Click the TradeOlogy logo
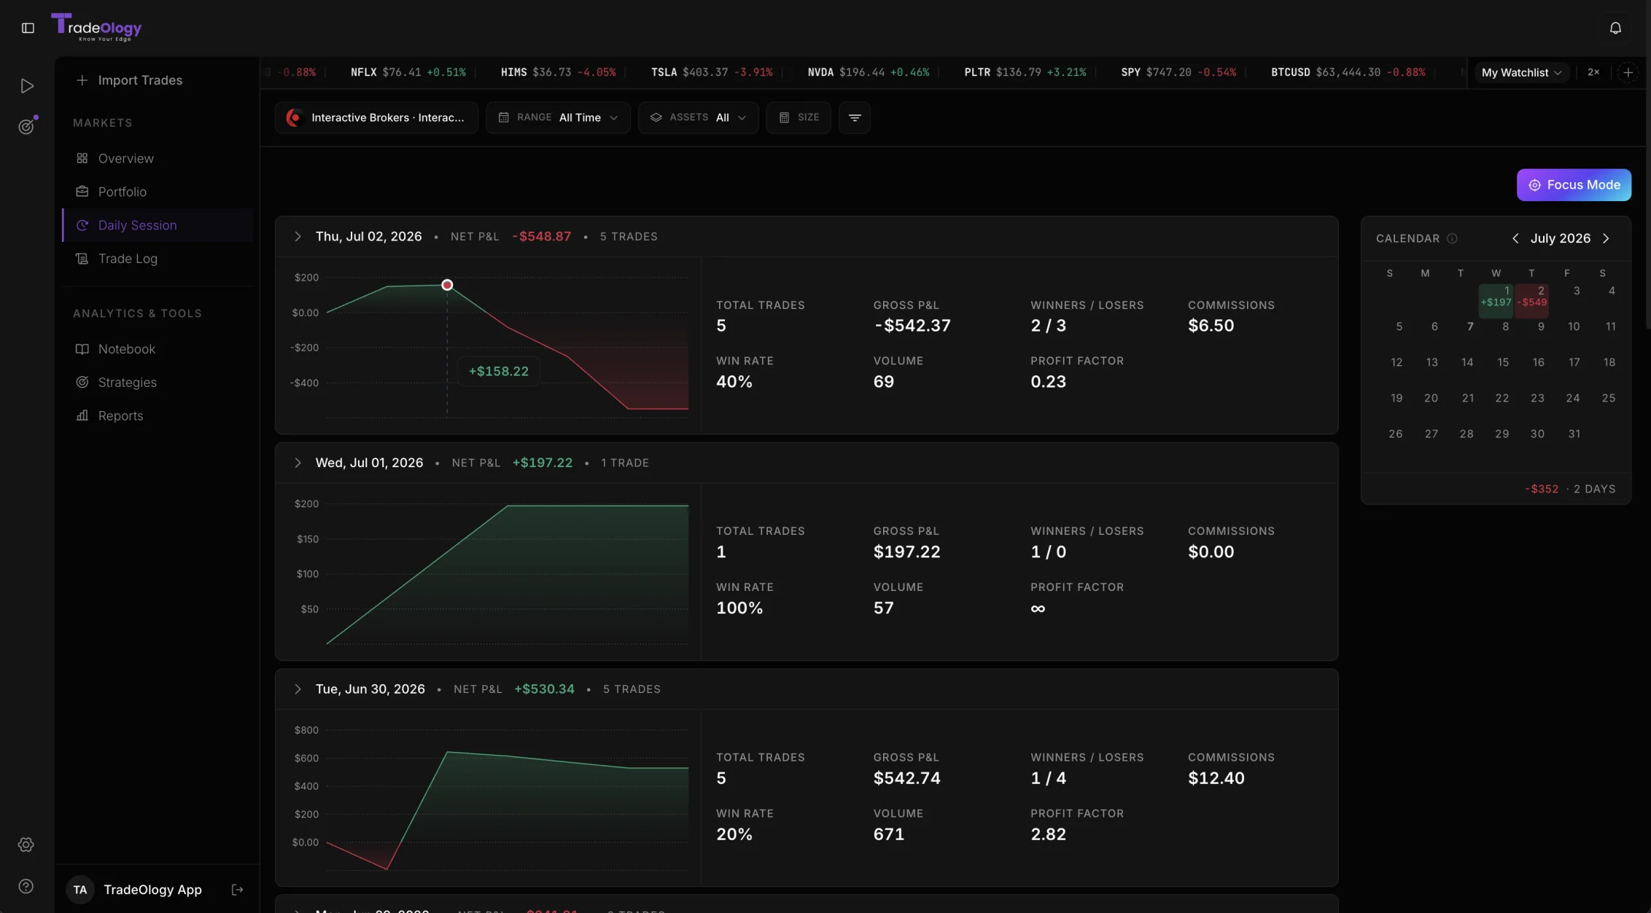Screen dimensions: 1651x913 pyautogui.click(x=96, y=27)
